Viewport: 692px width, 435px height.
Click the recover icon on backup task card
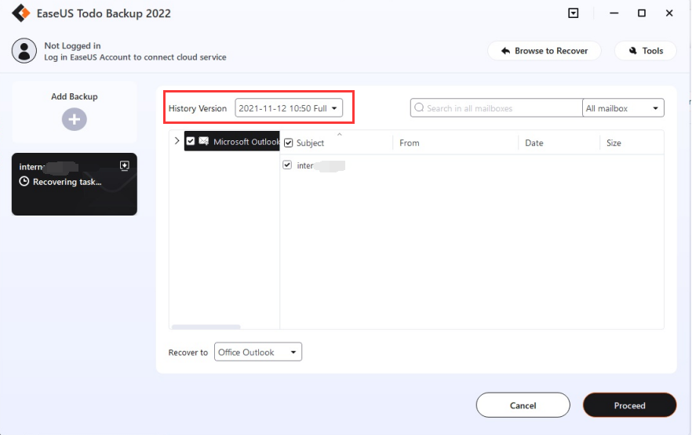(125, 165)
